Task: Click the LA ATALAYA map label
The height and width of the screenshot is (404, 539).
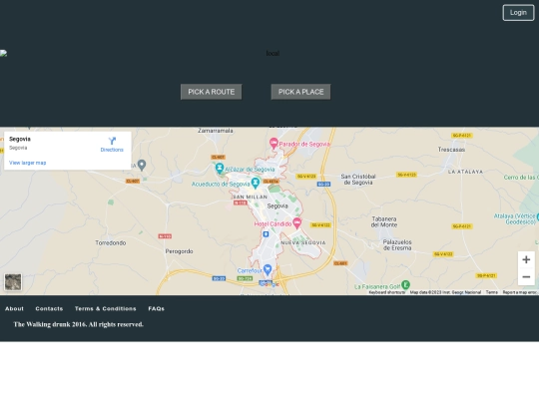Action: (x=465, y=172)
